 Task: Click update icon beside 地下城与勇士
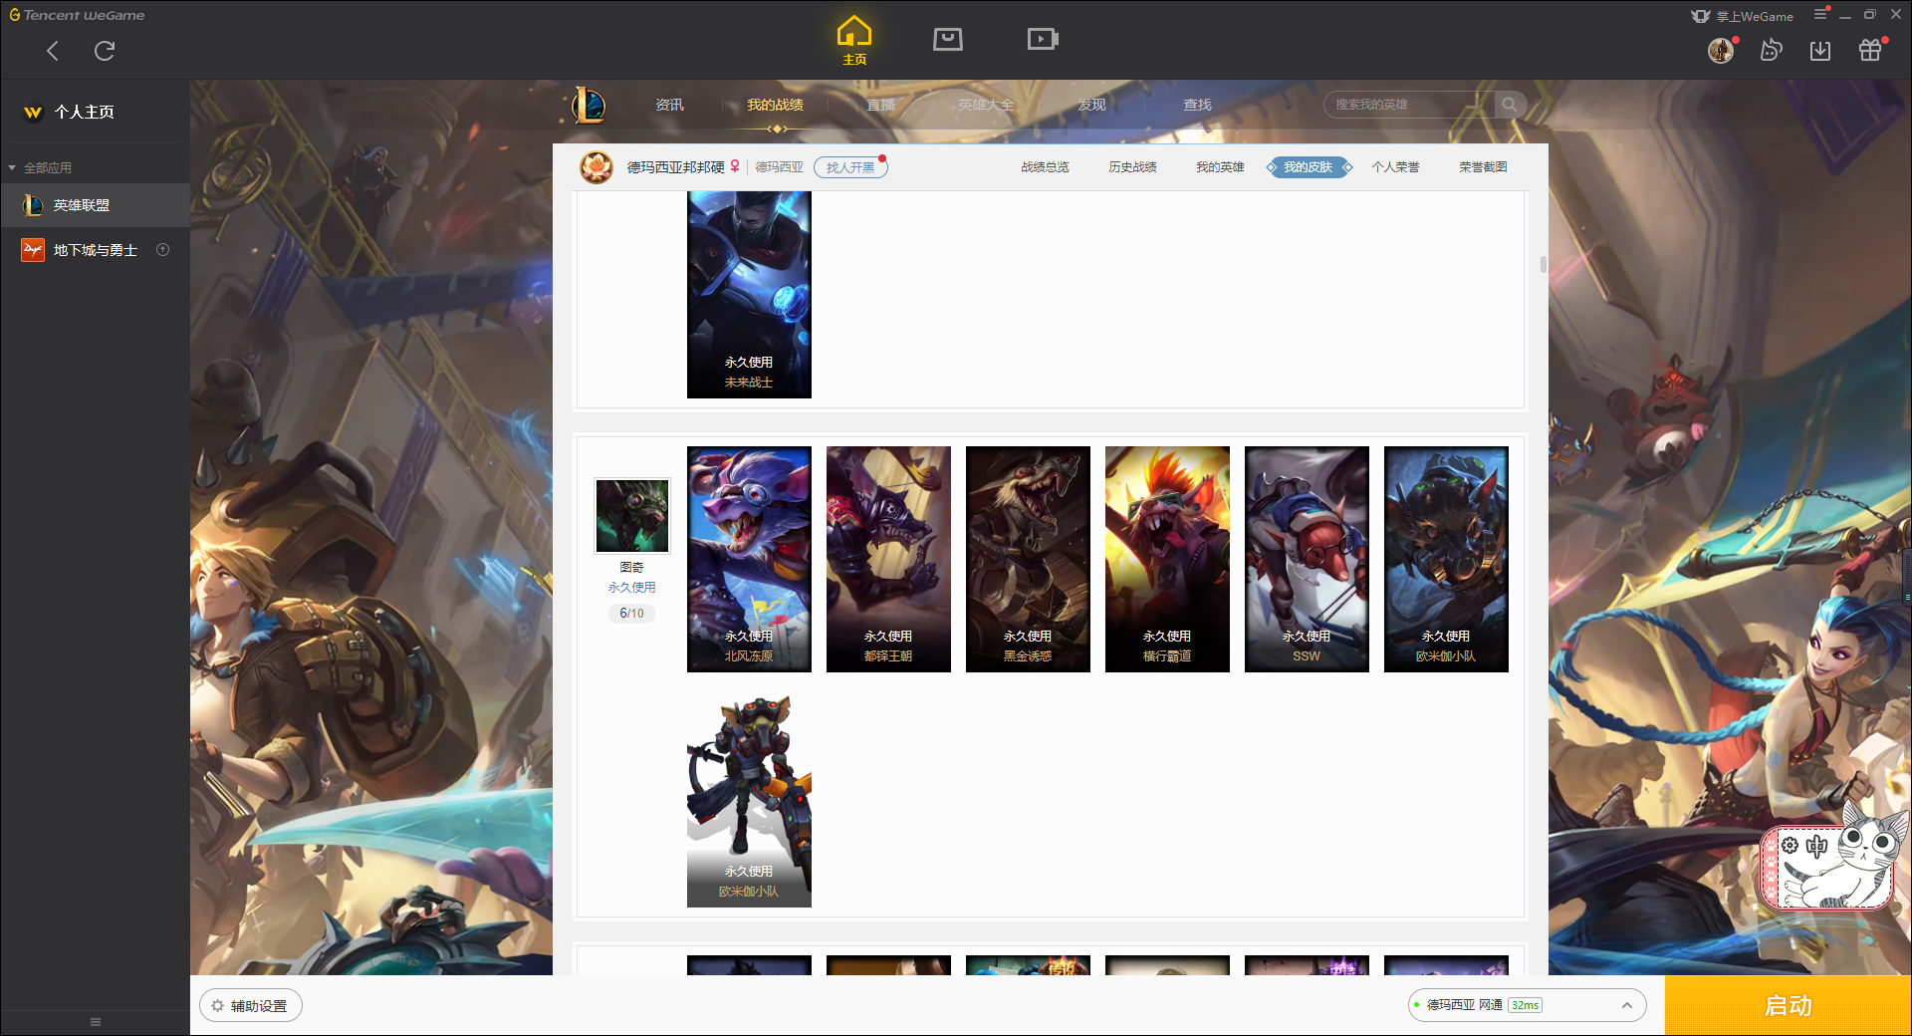tap(163, 250)
